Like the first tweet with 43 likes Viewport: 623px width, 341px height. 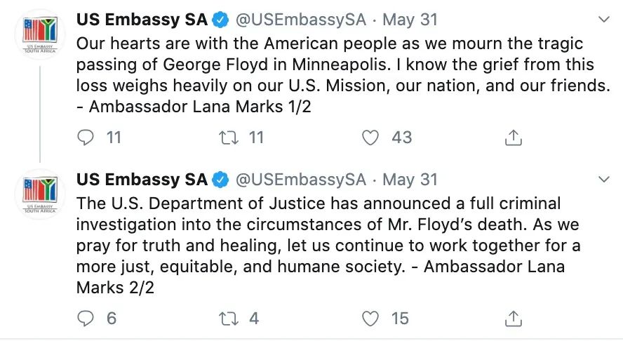click(371, 138)
